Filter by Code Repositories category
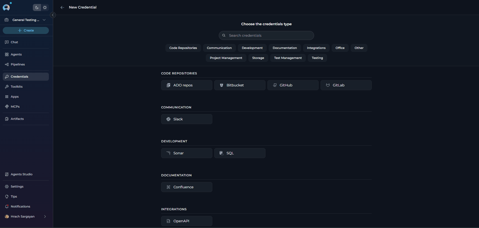The height and width of the screenshot is (228, 479). coord(183,48)
